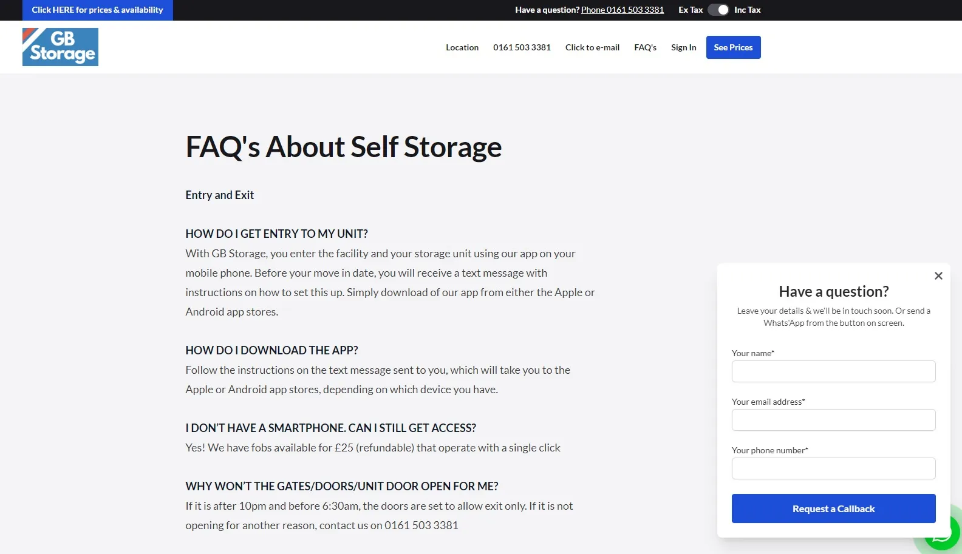The image size is (962, 554).
Task: Open the Location menu item
Action: click(462, 47)
